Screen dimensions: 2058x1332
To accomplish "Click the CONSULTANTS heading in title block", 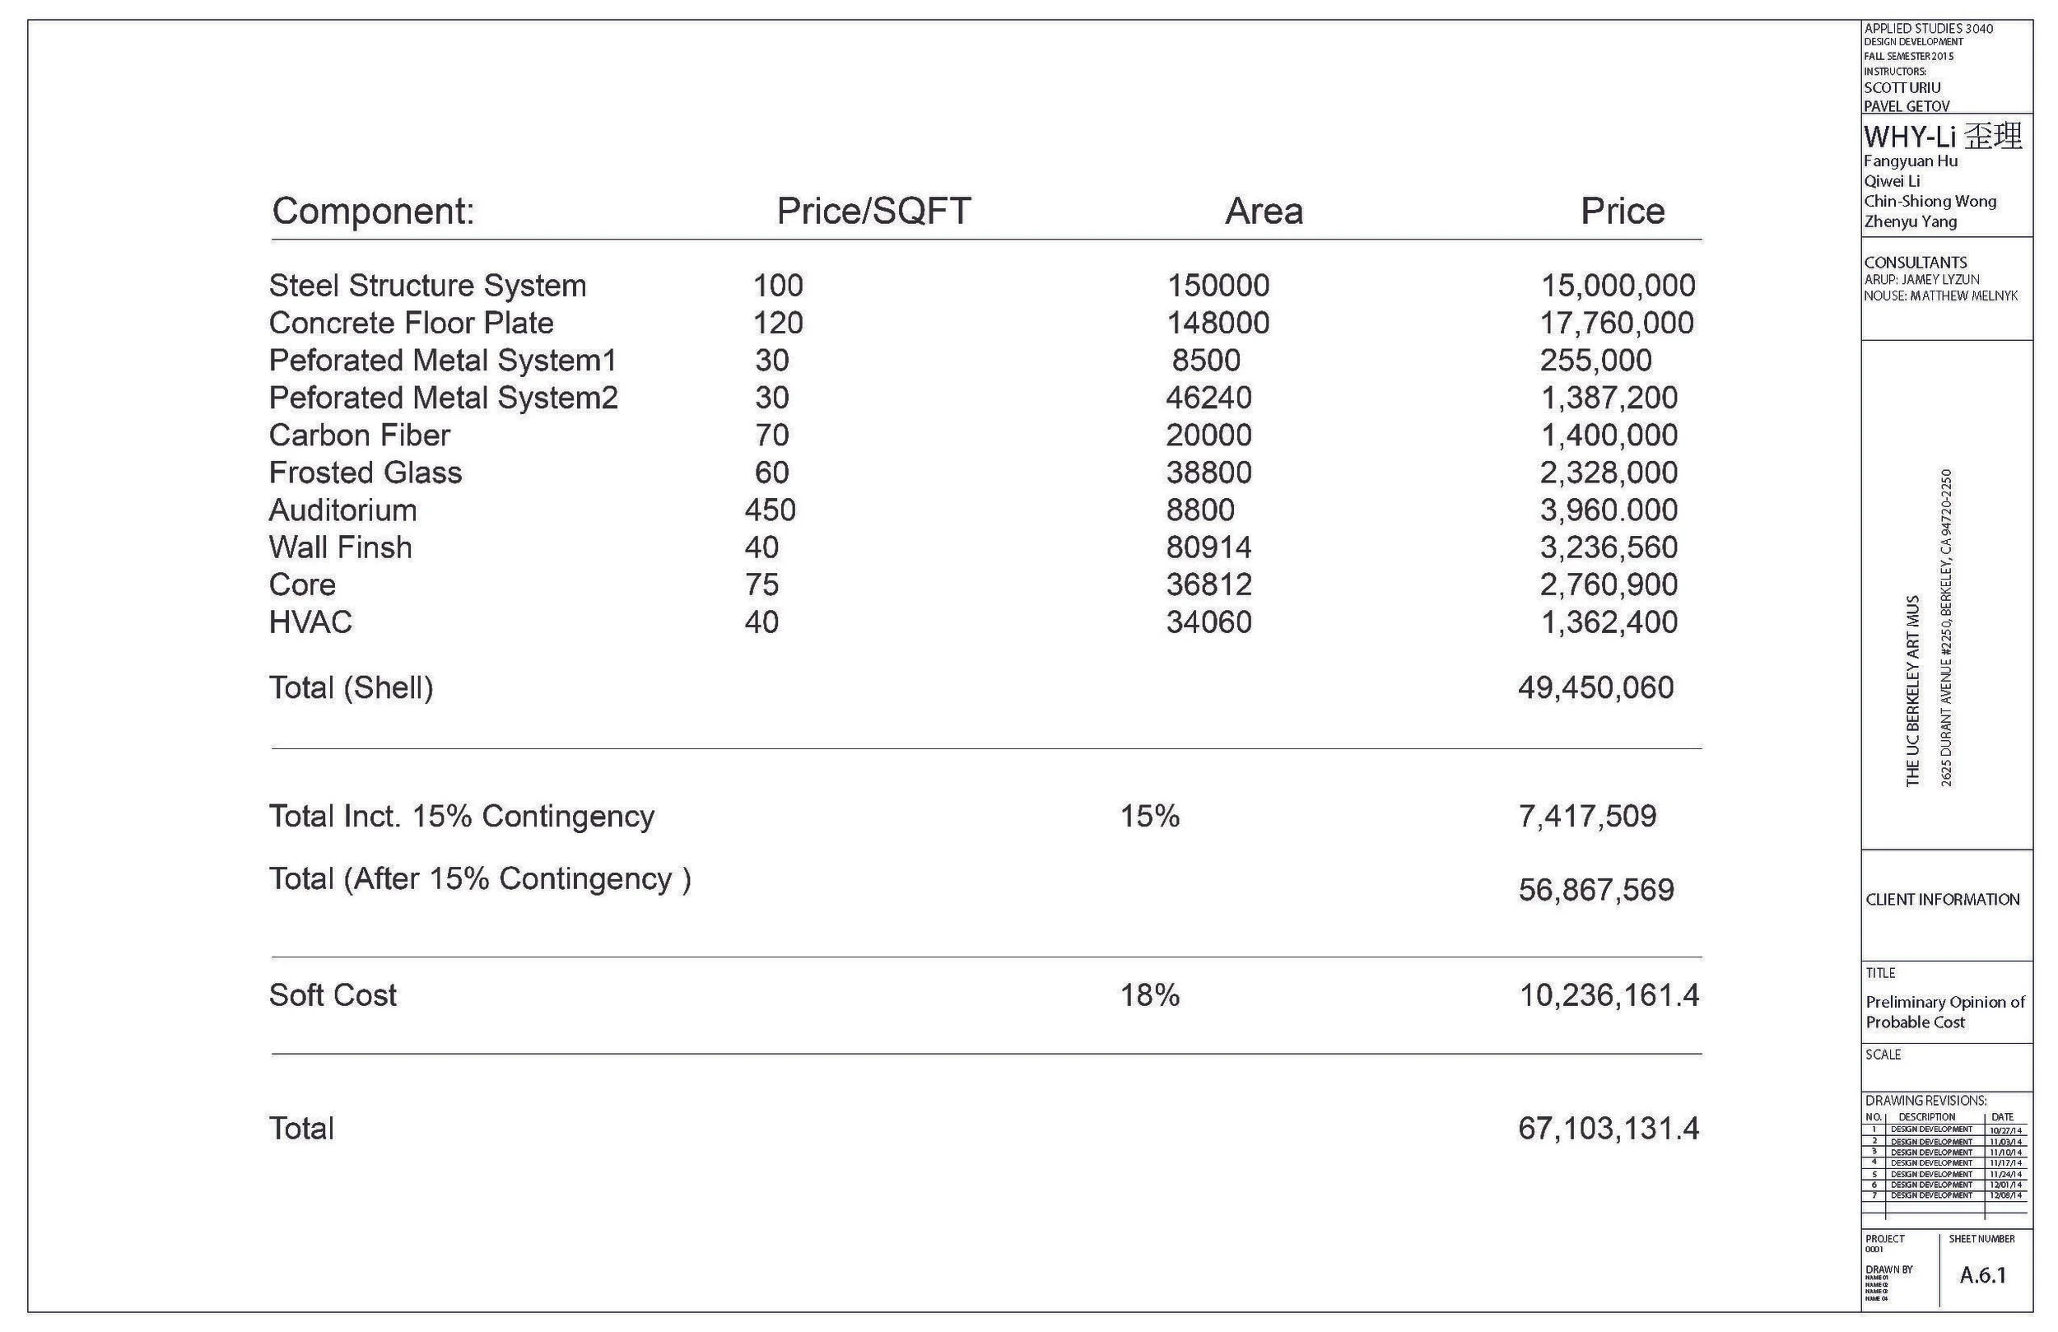I will [1916, 262].
